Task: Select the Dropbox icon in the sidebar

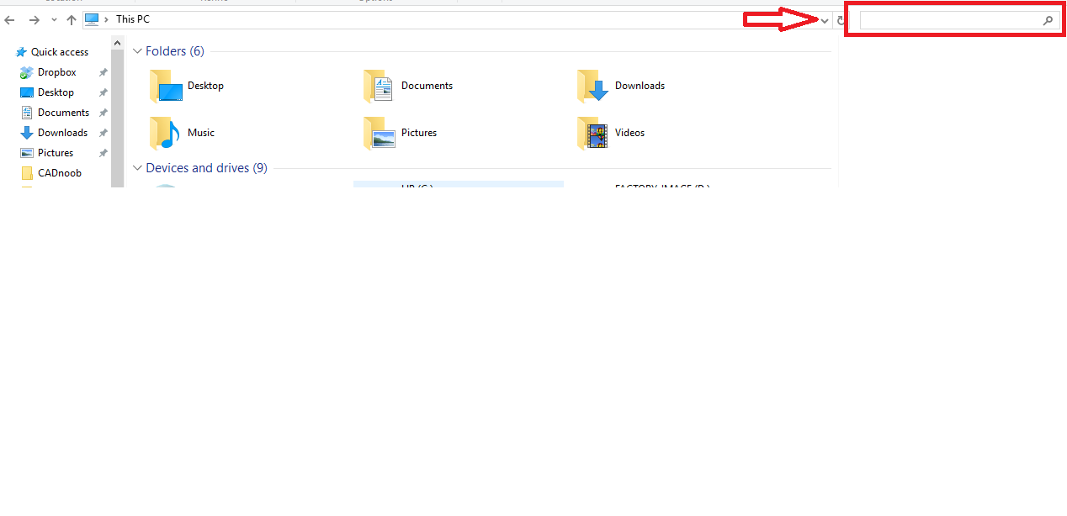Action: [x=26, y=71]
